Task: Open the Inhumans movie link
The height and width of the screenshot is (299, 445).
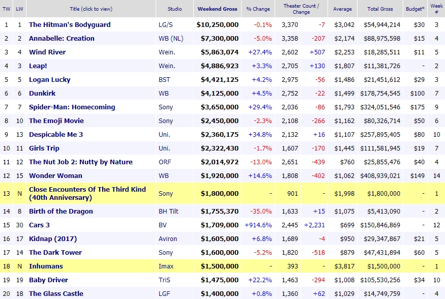Action: point(46,266)
